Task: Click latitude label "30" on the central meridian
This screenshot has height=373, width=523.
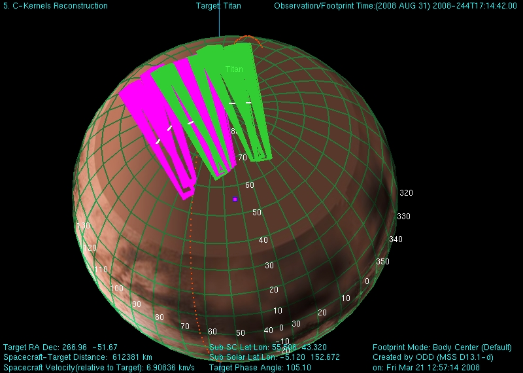Action: (269, 266)
